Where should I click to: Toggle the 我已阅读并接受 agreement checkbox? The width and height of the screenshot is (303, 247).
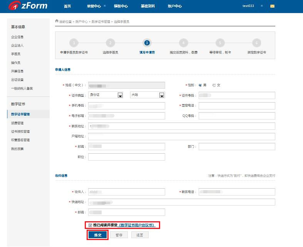tap(90, 225)
